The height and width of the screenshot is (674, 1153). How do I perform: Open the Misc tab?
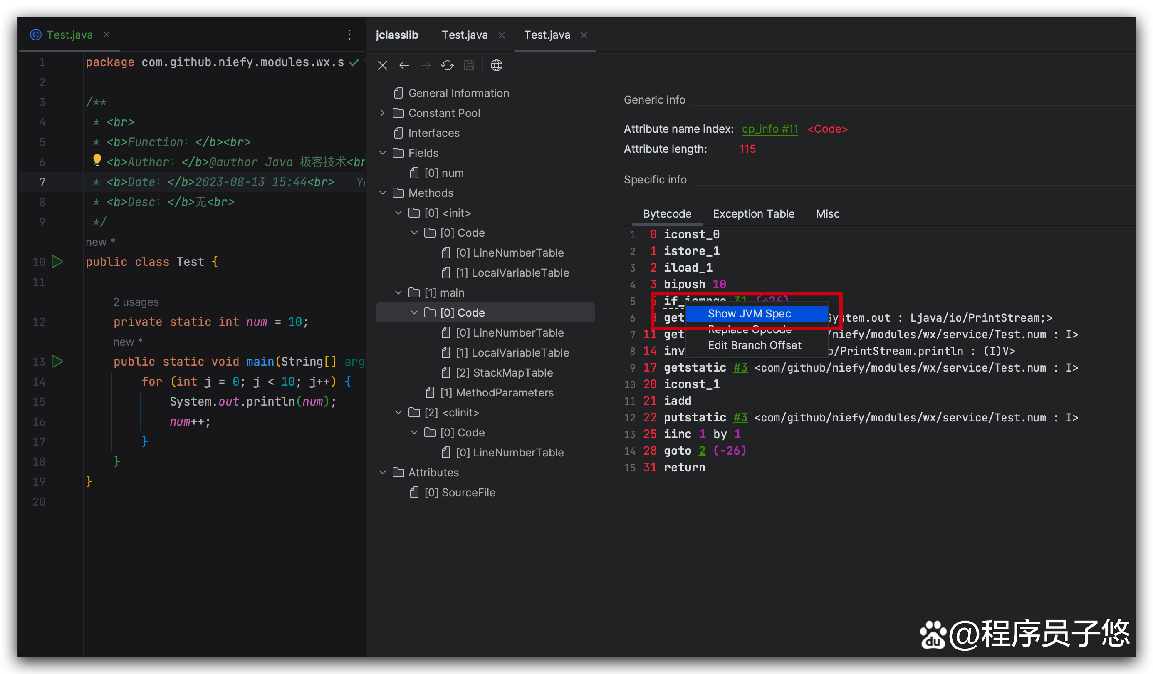click(827, 214)
